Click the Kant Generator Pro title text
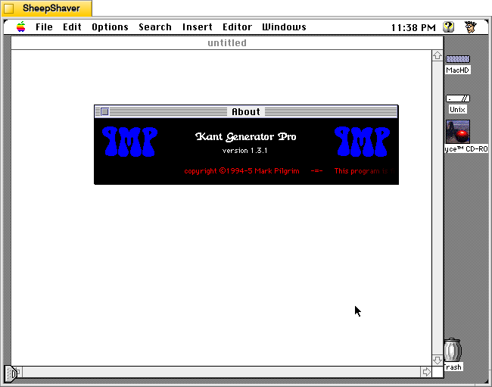This screenshot has width=492, height=387. coord(246,136)
